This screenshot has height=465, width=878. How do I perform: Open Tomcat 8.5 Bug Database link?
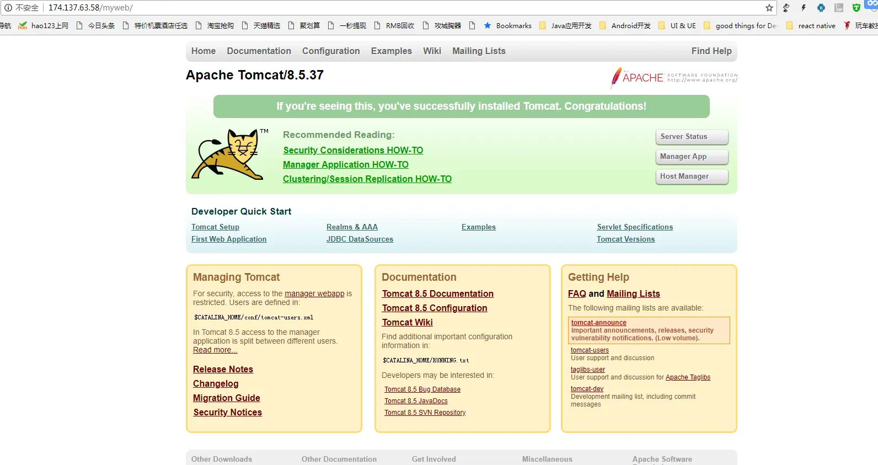tap(422, 389)
